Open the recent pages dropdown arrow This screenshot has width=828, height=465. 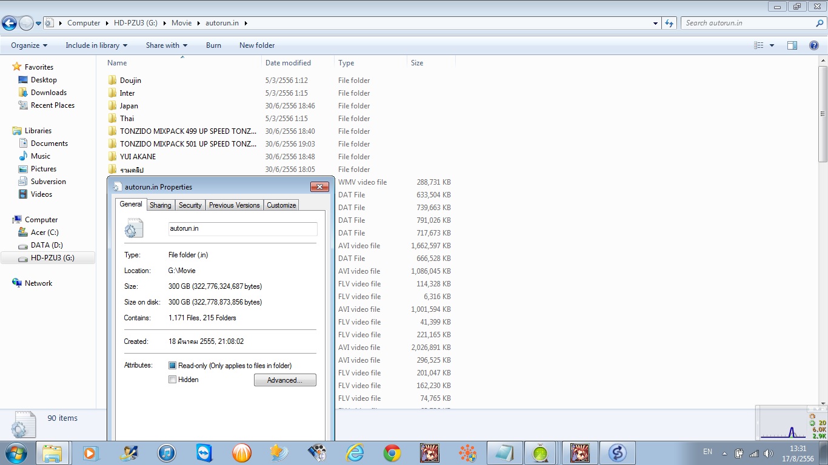click(38, 24)
